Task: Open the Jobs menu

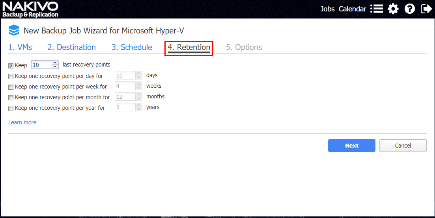Action: (327, 9)
